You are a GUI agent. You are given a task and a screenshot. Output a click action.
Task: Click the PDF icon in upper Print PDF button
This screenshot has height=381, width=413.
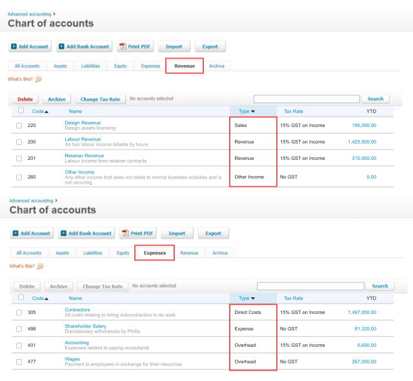click(x=123, y=46)
